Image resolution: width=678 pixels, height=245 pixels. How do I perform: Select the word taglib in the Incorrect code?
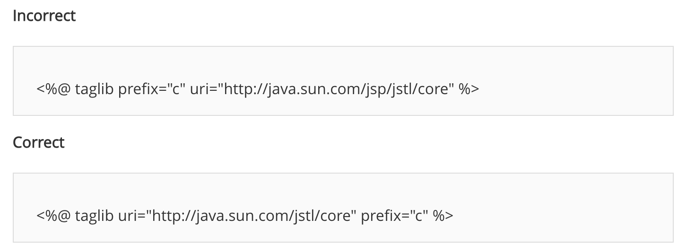point(94,89)
